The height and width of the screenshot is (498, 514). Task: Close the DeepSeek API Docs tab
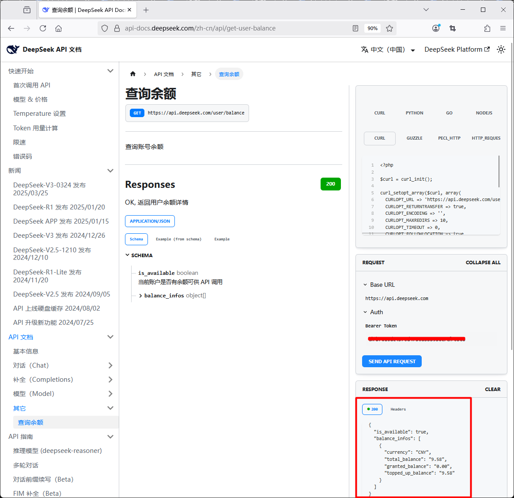coord(129,10)
